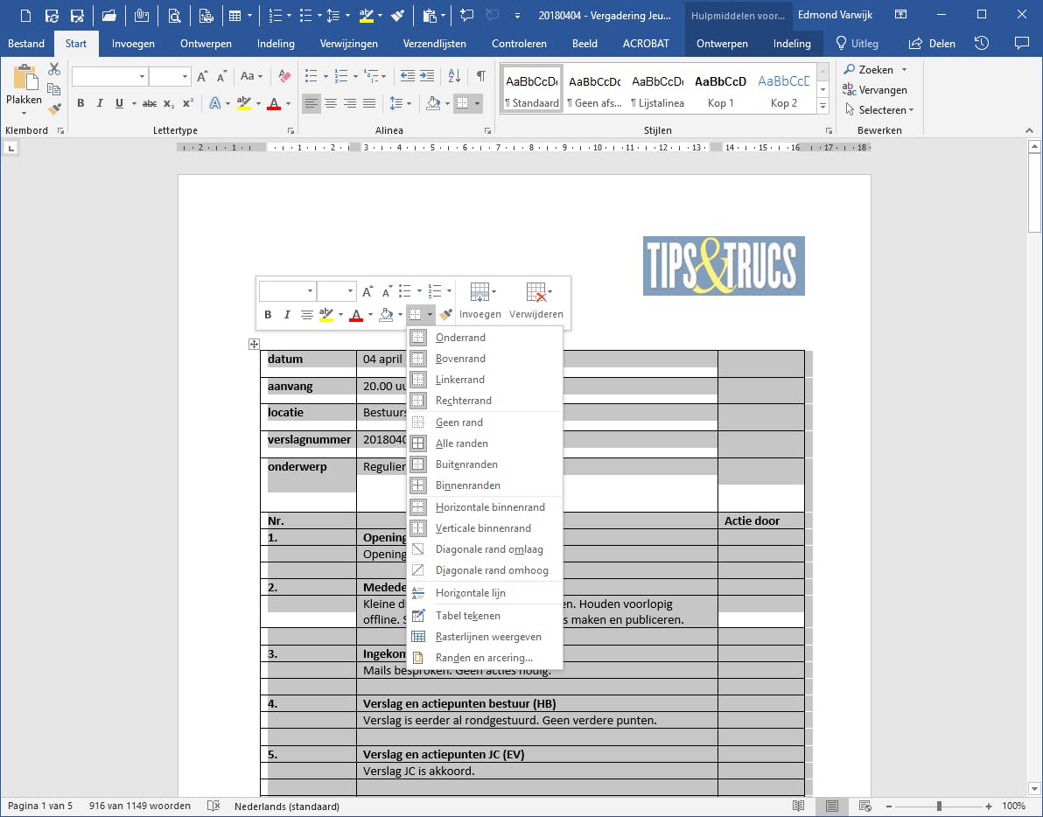Click the Format Painter brush in Klembord

click(x=54, y=108)
